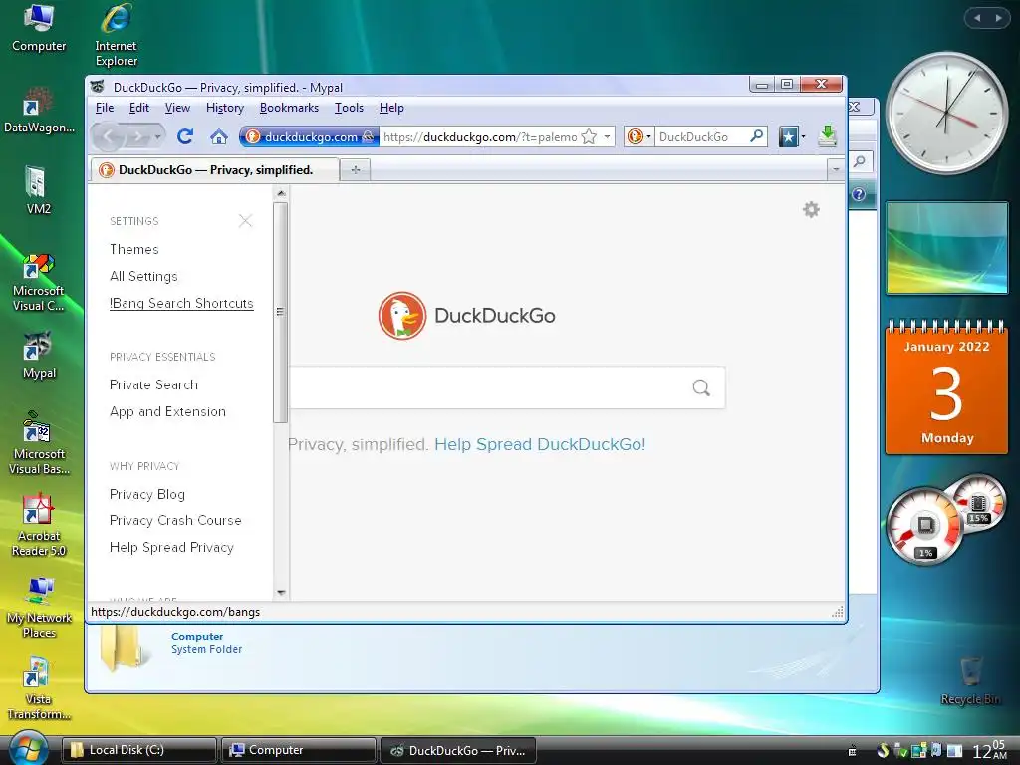Open the History menu
The width and height of the screenshot is (1020, 765).
[x=224, y=108]
